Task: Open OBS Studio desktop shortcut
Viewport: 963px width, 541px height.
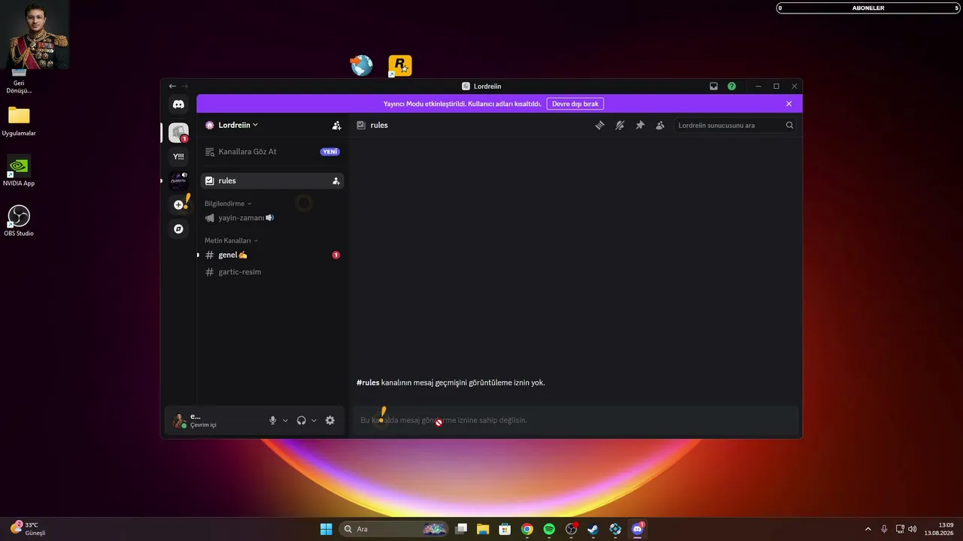Action: coord(19,221)
